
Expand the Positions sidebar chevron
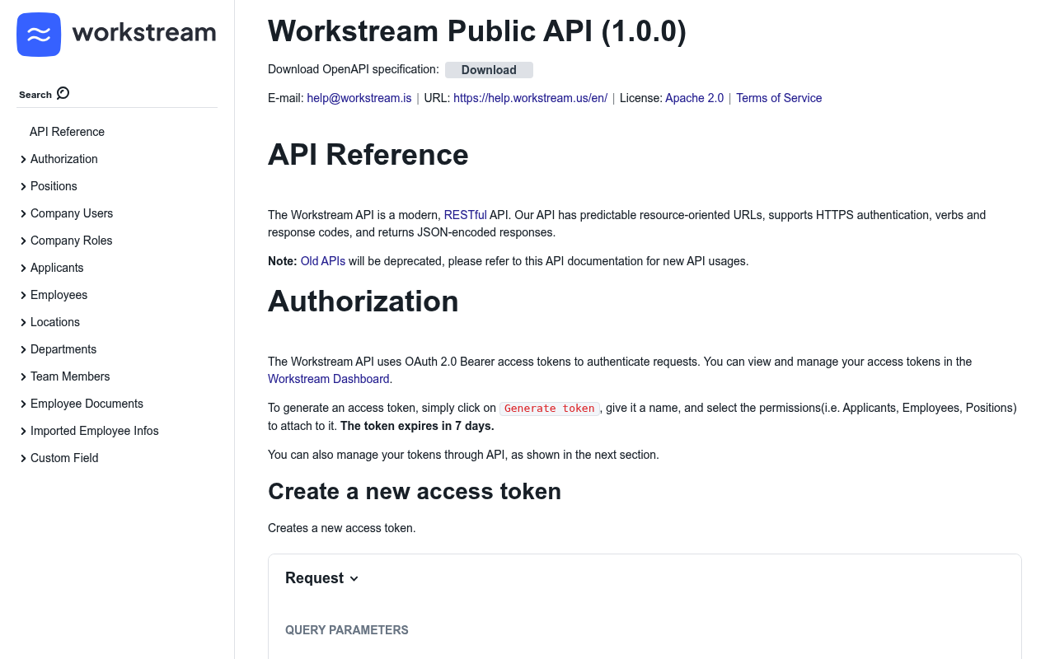(23, 187)
